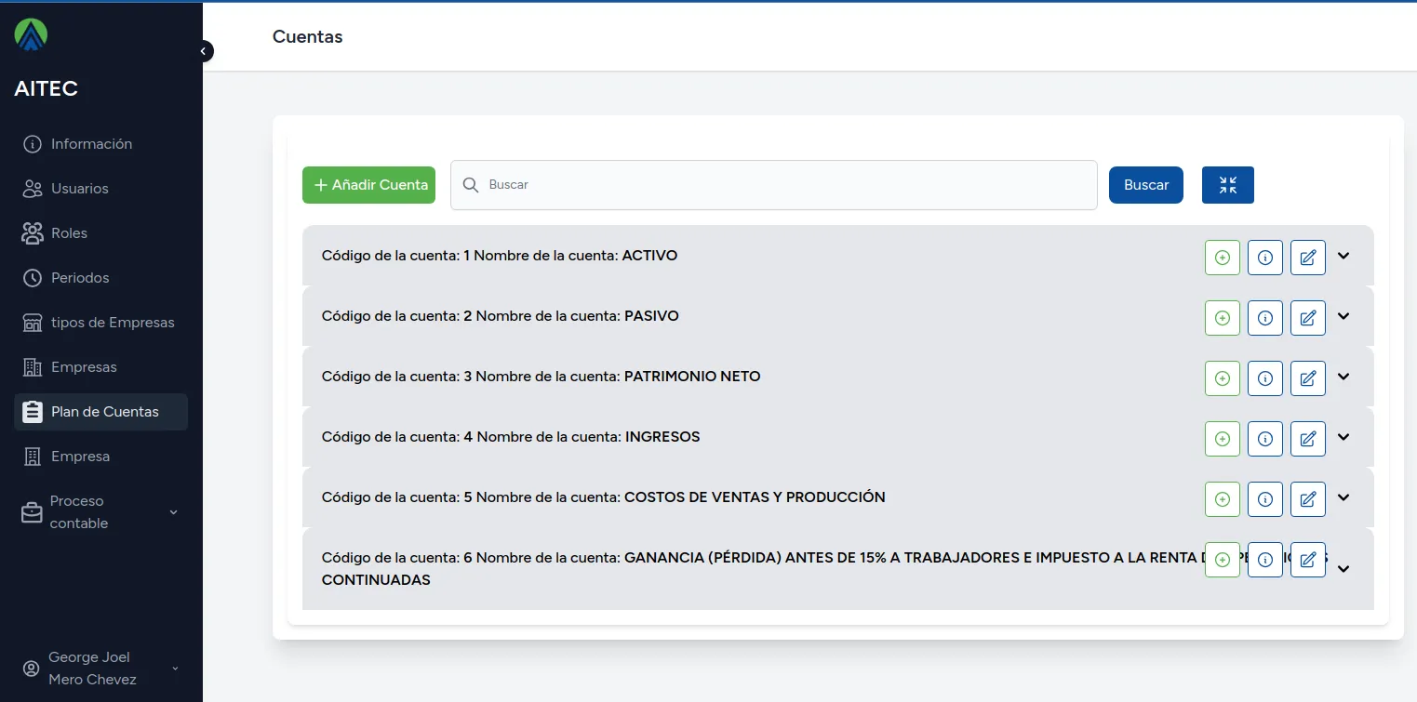1417x702 pixels.
Task: Open Información in the sidebar
Action: pyautogui.click(x=100, y=144)
